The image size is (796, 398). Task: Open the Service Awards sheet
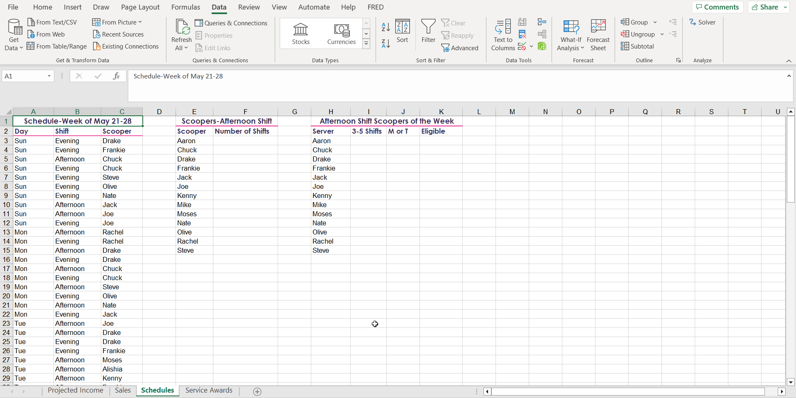(x=209, y=390)
